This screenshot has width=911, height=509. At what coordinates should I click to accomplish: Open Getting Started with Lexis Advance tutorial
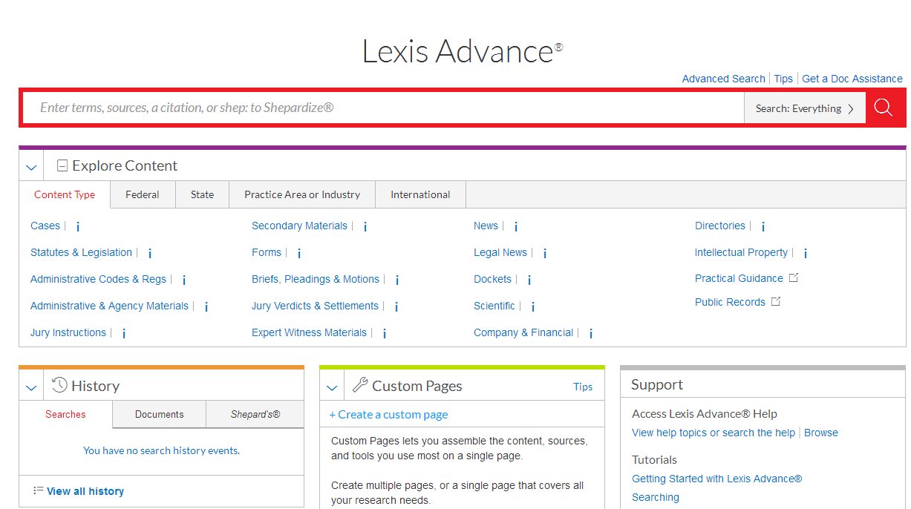click(717, 479)
